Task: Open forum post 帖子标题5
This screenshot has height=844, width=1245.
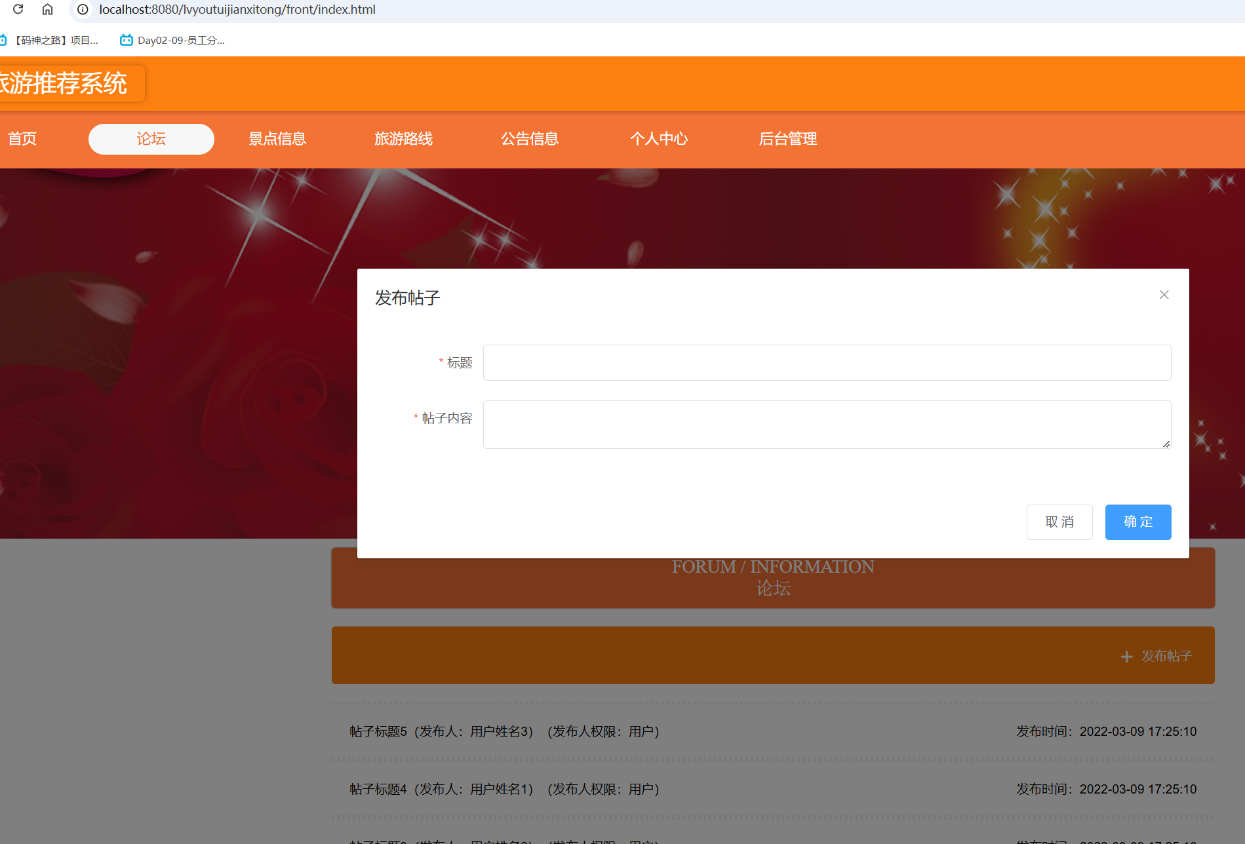Action: (378, 731)
